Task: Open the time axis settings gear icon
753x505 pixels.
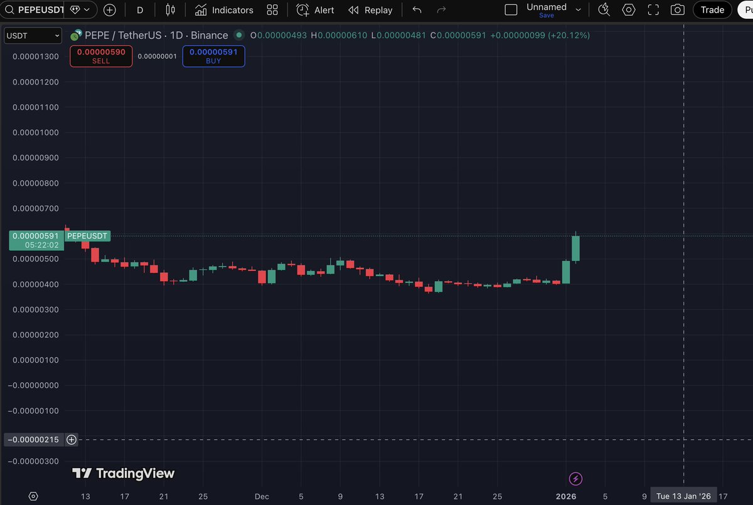Action: point(33,496)
